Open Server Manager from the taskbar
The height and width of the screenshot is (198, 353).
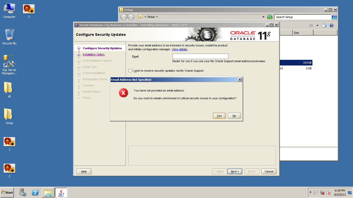pyautogui.click(x=23, y=193)
